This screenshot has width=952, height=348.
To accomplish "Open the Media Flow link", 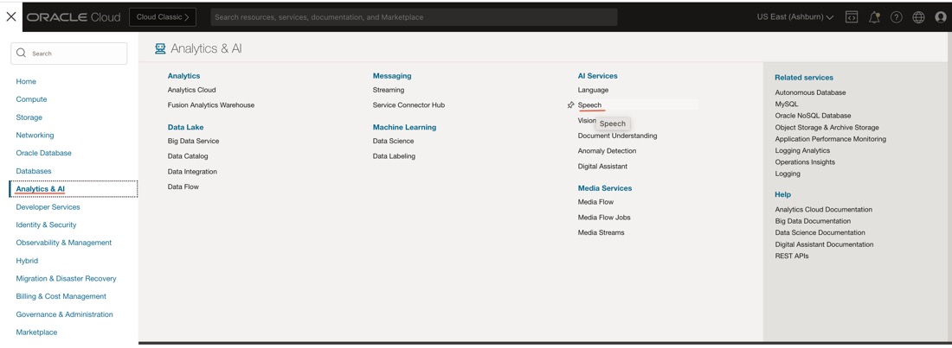I will pyautogui.click(x=595, y=202).
